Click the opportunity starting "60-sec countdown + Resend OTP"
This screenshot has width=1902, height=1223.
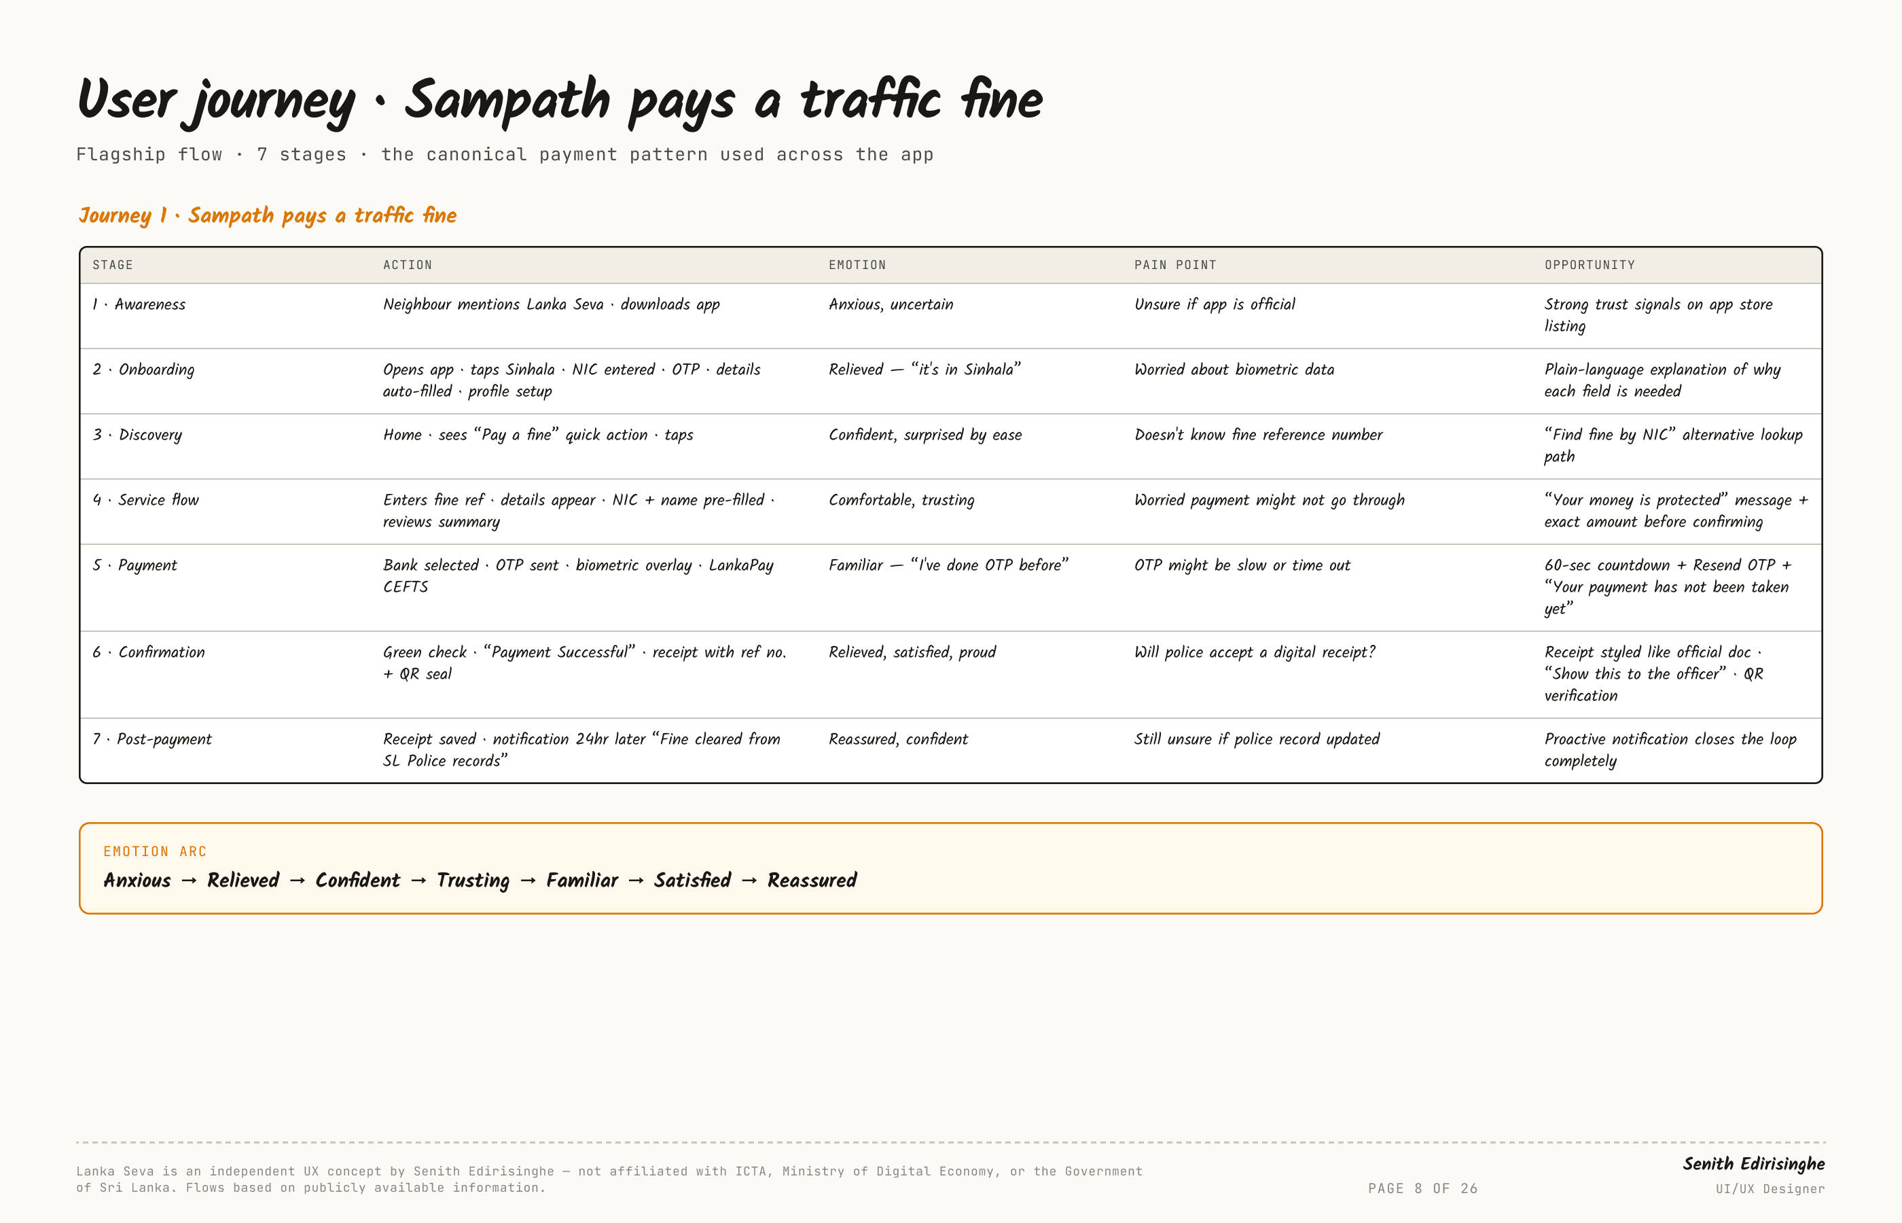click(x=1668, y=587)
